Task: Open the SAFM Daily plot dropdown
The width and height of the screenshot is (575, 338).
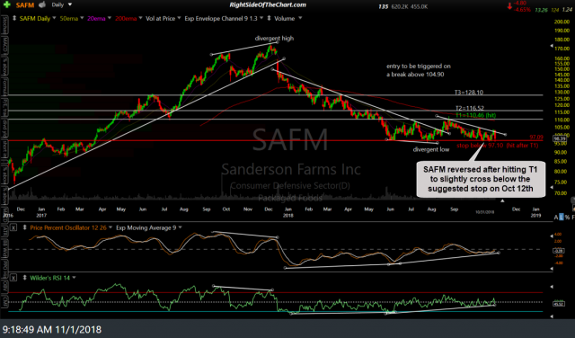Action: [x=54, y=18]
